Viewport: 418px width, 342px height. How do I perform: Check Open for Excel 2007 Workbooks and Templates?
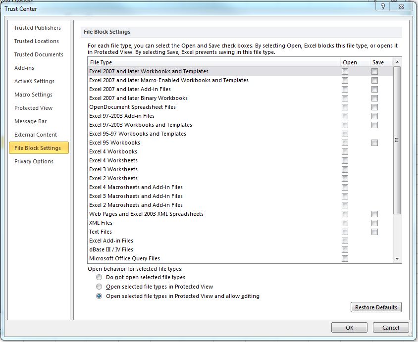click(345, 71)
